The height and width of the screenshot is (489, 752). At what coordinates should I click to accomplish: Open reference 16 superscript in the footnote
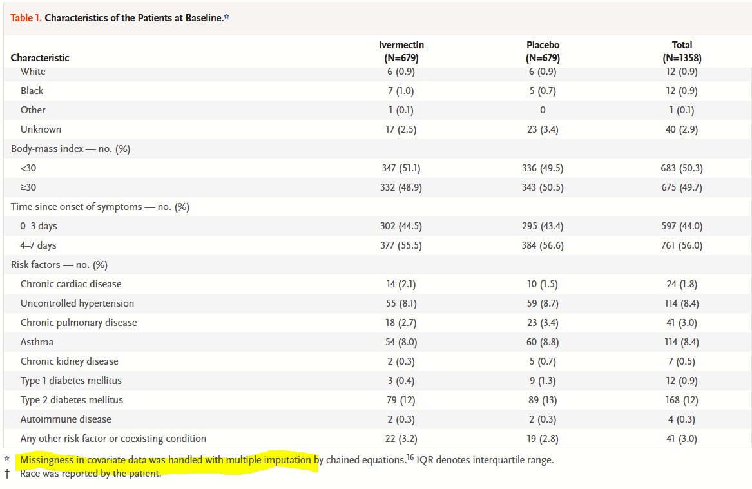tap(410, 457)
